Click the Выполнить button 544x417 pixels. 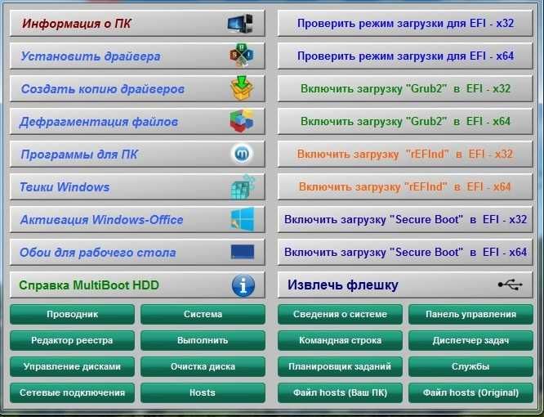coord(203,340)
